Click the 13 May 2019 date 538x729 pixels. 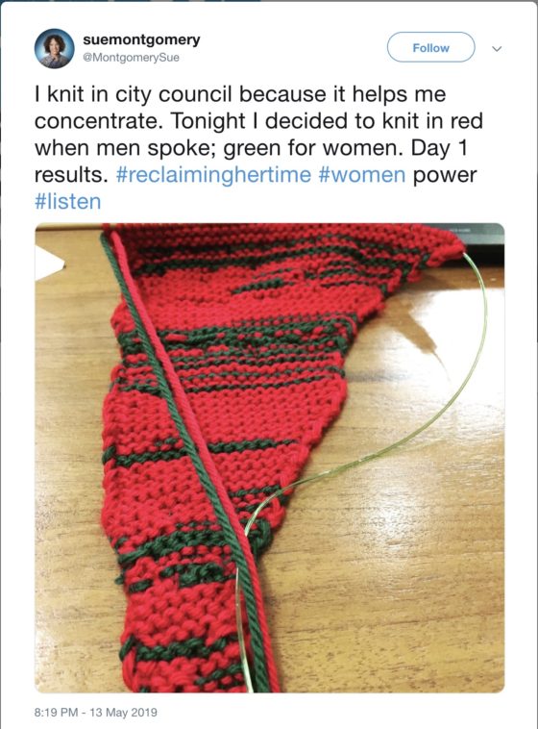[123, 713]
